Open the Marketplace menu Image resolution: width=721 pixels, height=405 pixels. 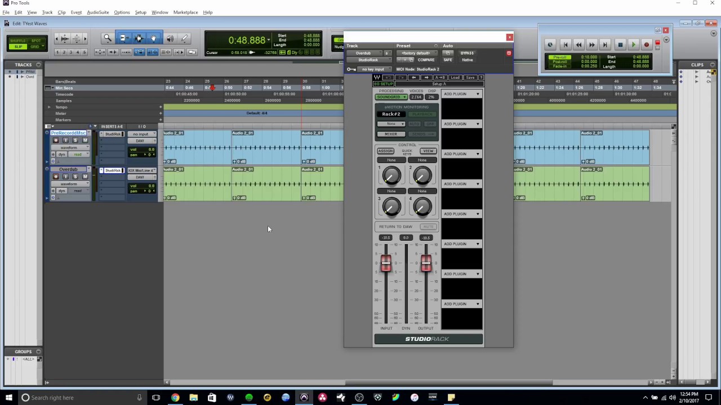coord(185,12)
